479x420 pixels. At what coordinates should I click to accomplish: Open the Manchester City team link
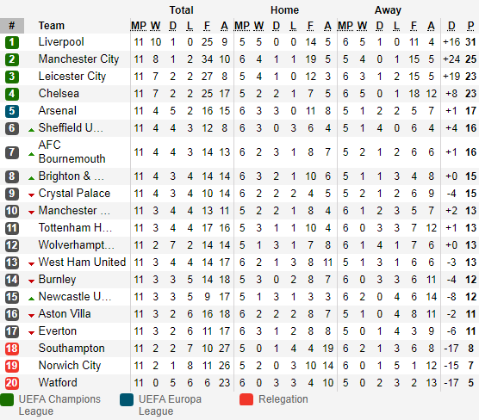coord(78,59)
